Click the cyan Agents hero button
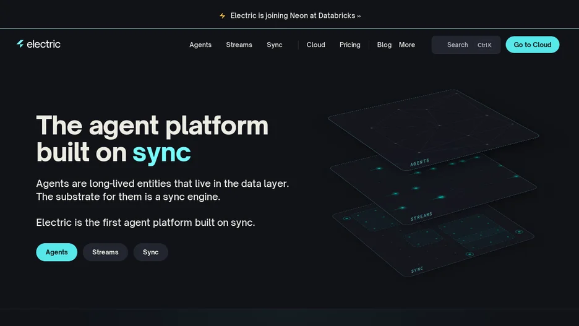The image size is (579, 326). 56,252
